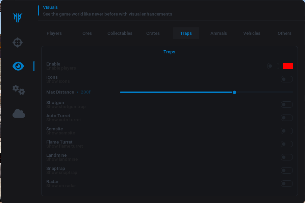Image resolution: width=305 pixels, height=203 pixels.
Task: Open the red trap color swatch
Action: point(288,66)
